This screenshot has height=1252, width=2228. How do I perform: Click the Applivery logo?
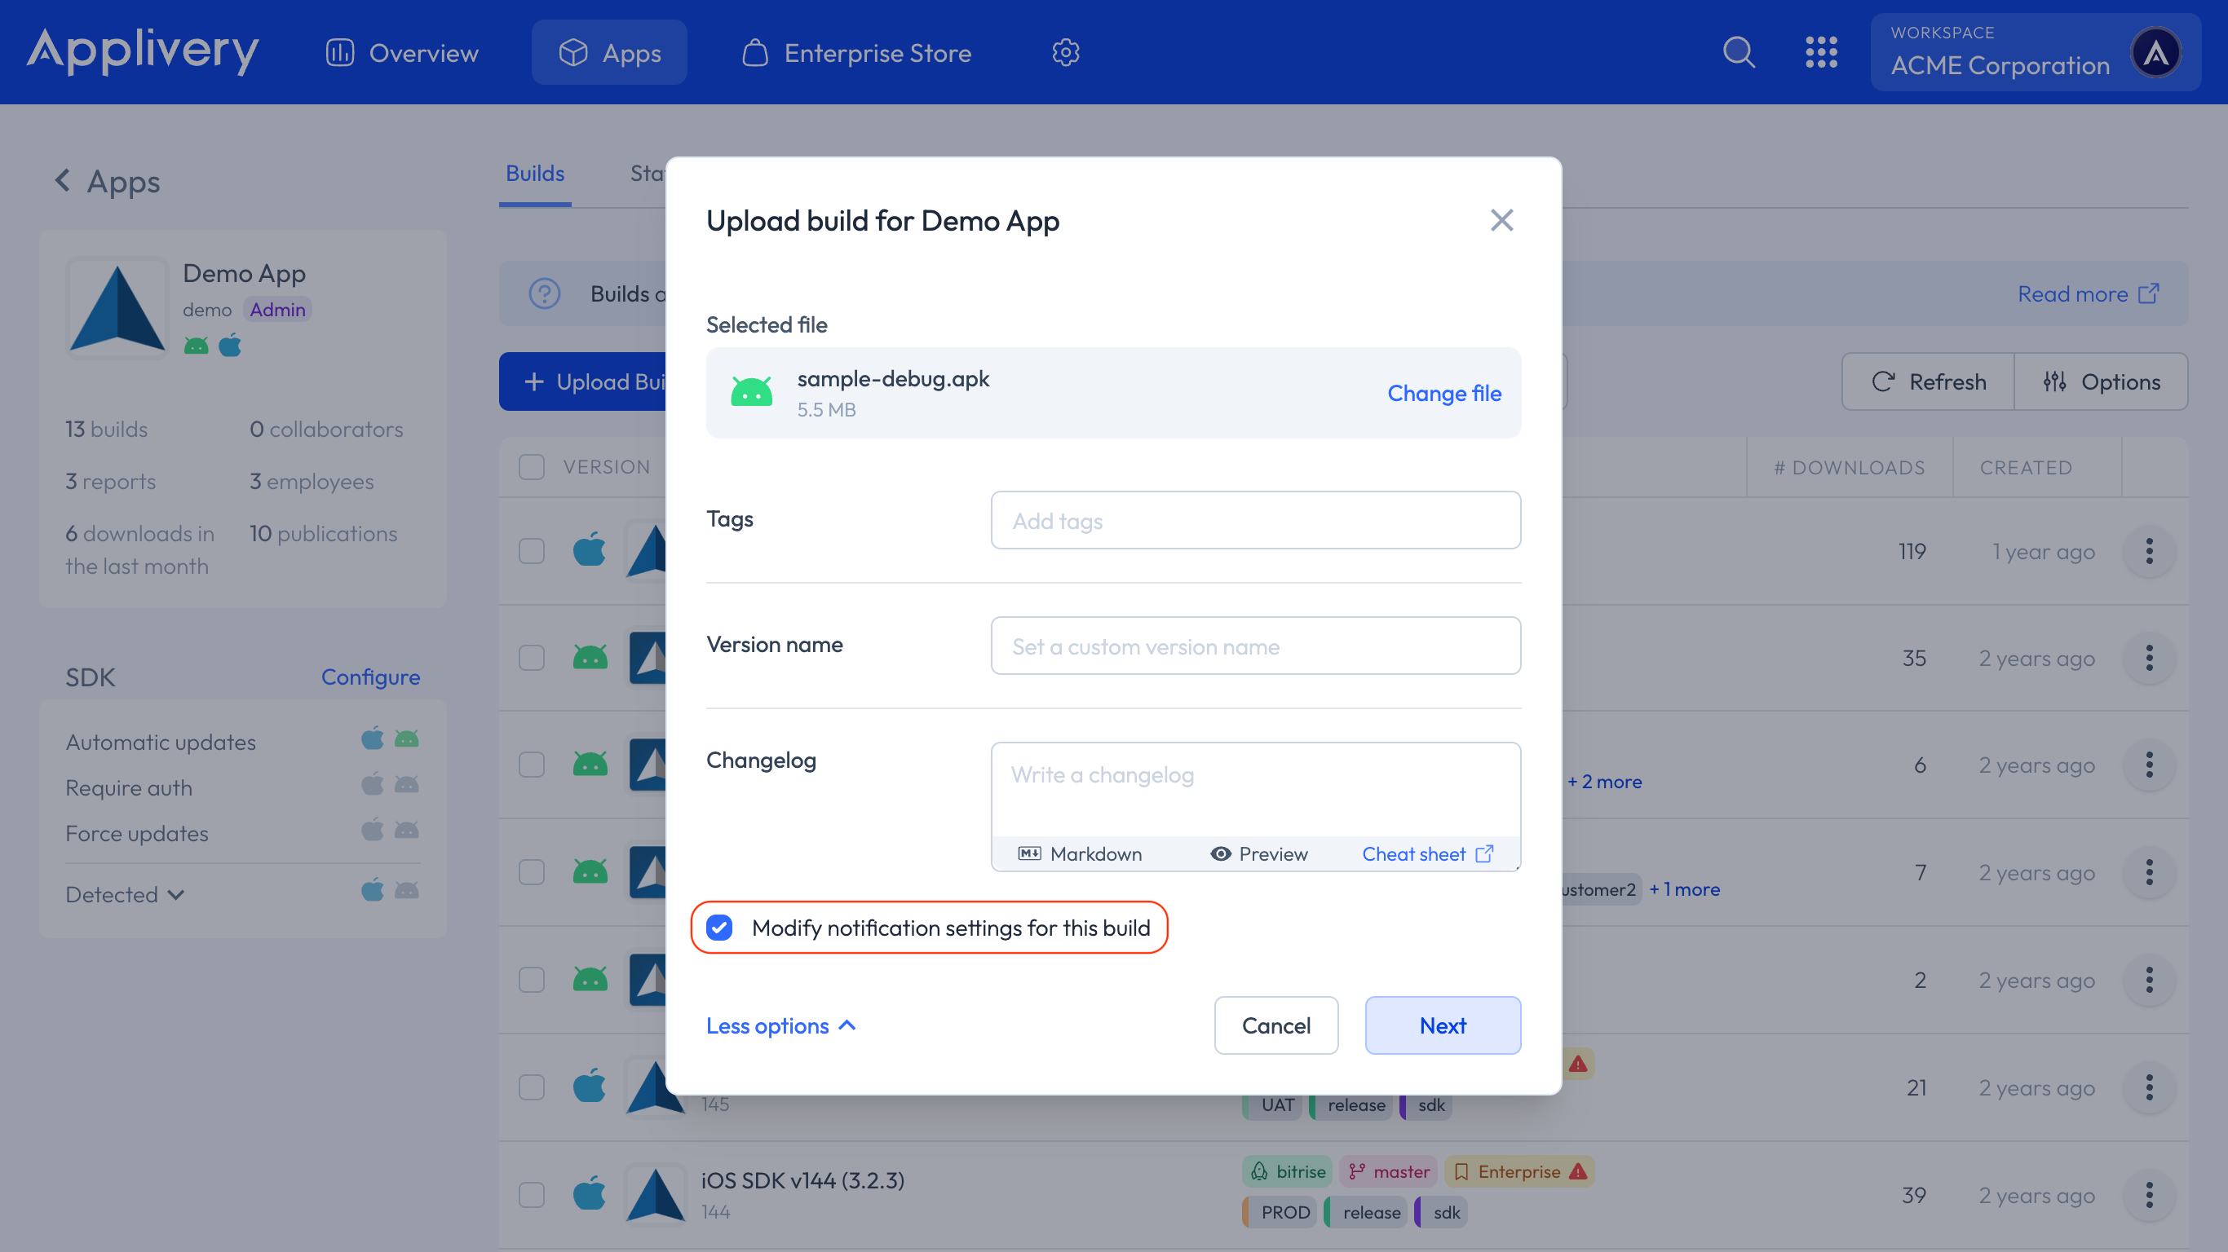point(143,51)
